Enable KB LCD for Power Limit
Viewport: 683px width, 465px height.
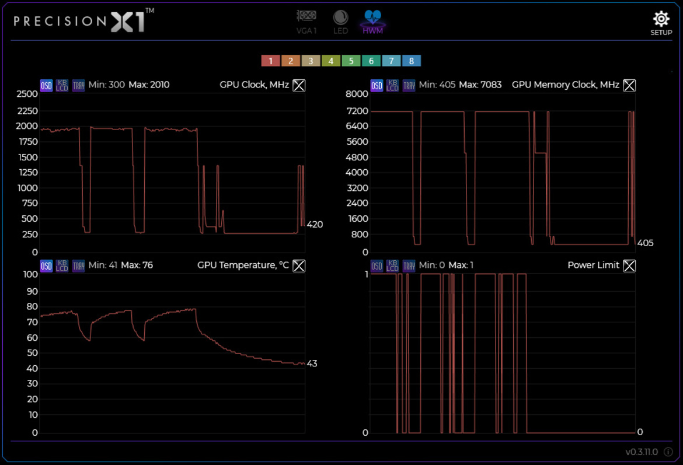tap(392, 265)
